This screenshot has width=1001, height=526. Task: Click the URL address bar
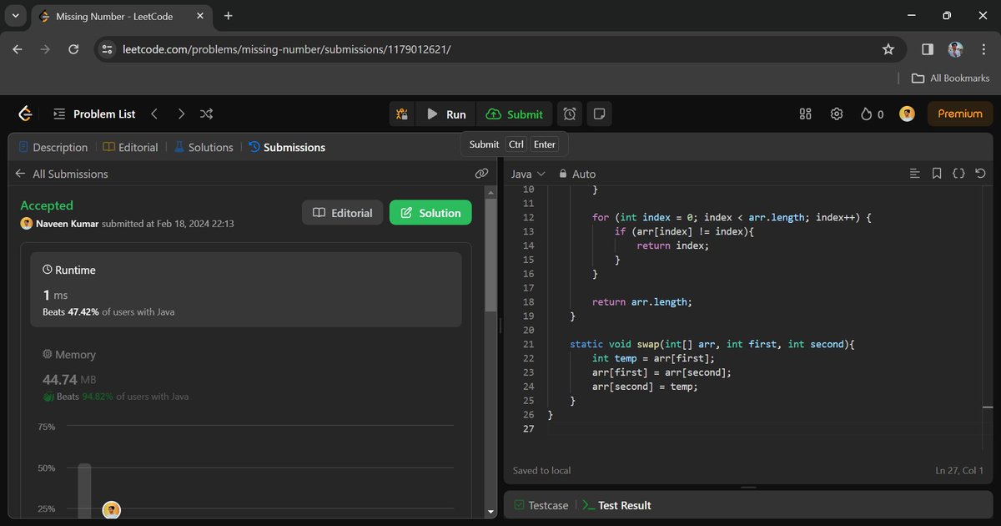tap(500, 49)
